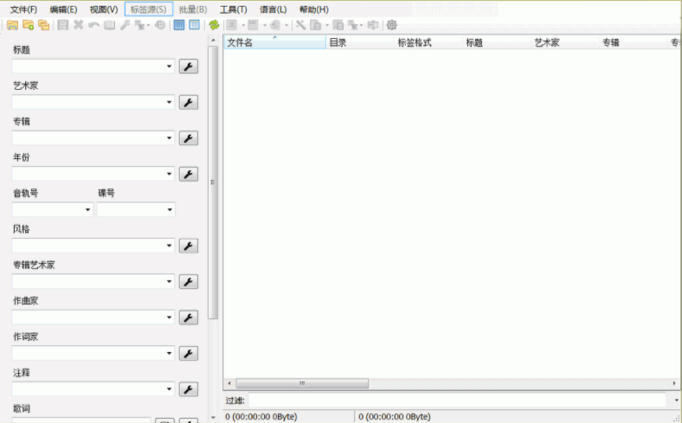Open the 文件(F) menu
This screenshot has width=682, height=423.
23,9
